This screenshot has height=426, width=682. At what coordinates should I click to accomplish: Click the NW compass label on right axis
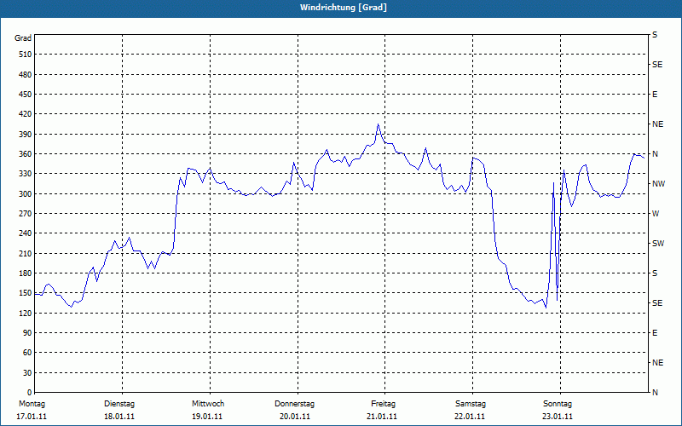tap(659, 184)
